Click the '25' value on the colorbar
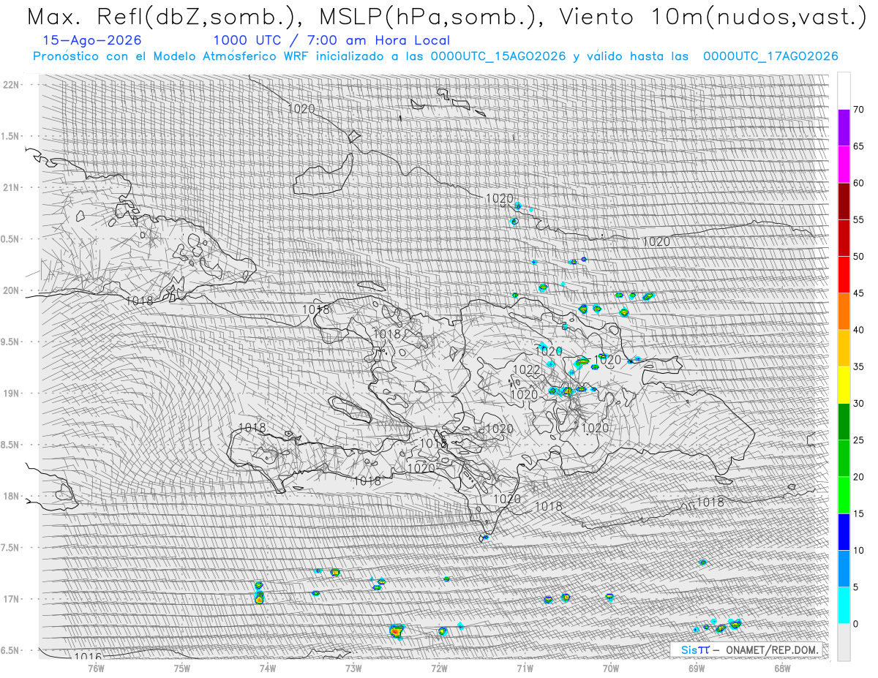This screenshot has height=678, width=878. [858, 440]
